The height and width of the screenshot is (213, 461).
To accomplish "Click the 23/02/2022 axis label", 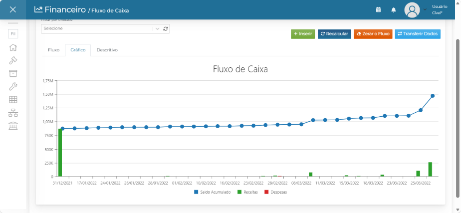I will click(x=253, y=183).
